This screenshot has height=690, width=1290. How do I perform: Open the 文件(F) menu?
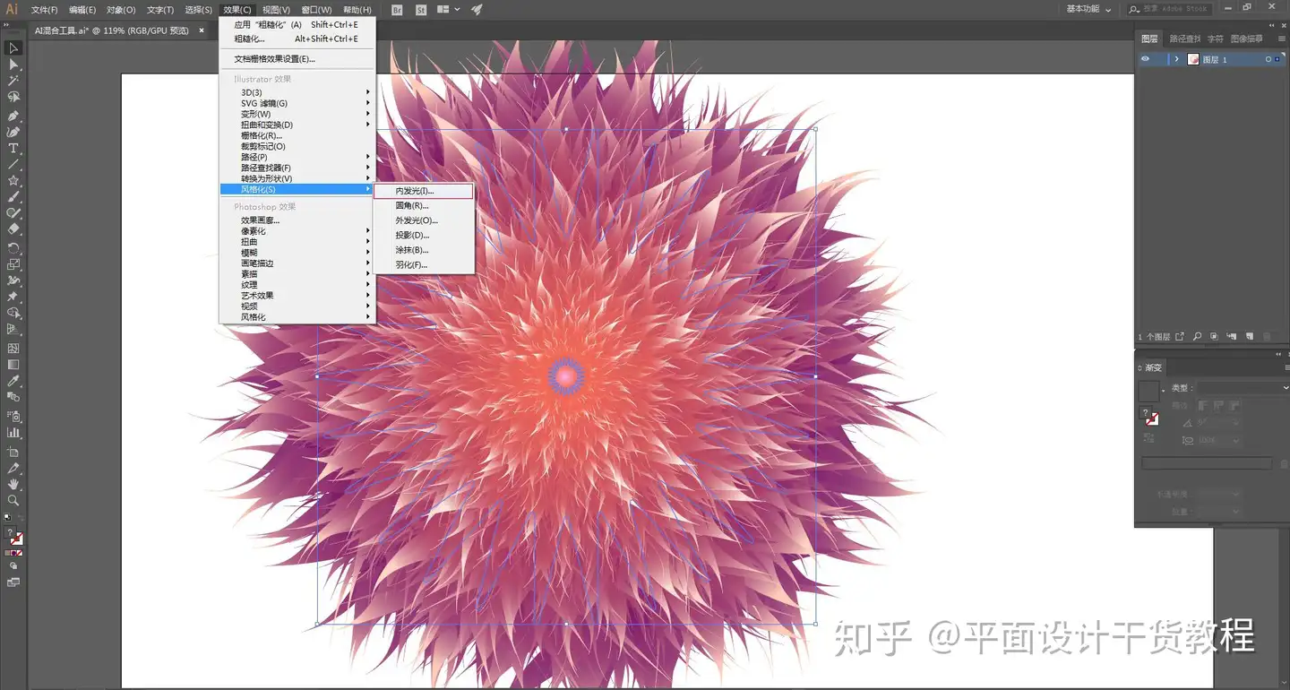[44, 10]
